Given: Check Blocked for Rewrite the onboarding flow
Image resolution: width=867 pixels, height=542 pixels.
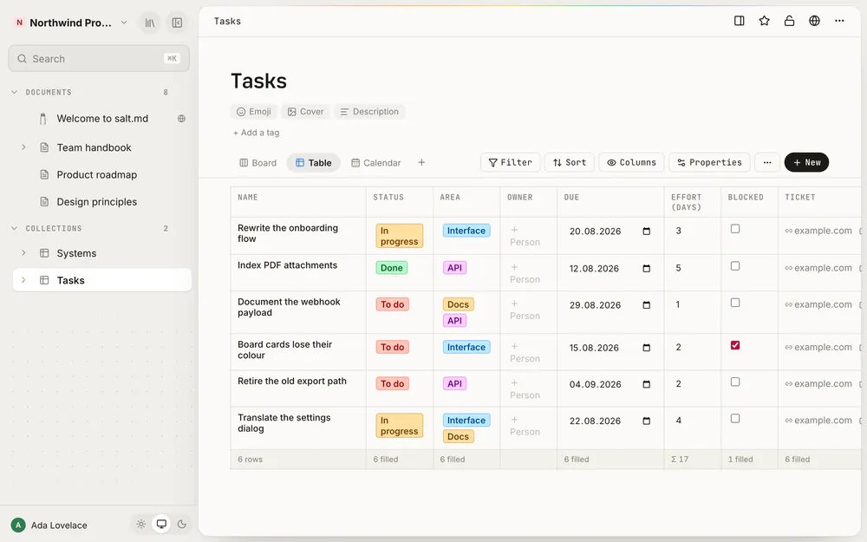Looking at the screenshot, I should coord(735,229).
